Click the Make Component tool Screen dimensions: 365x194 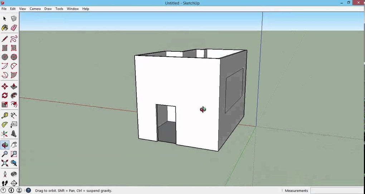click(14, 19)
